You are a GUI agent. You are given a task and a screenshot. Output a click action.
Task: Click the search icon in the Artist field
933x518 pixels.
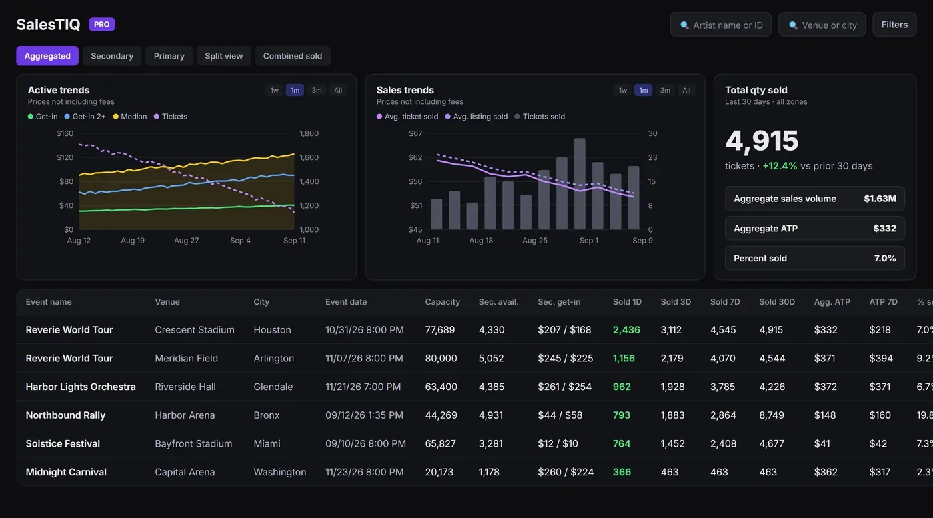point(684,25)
